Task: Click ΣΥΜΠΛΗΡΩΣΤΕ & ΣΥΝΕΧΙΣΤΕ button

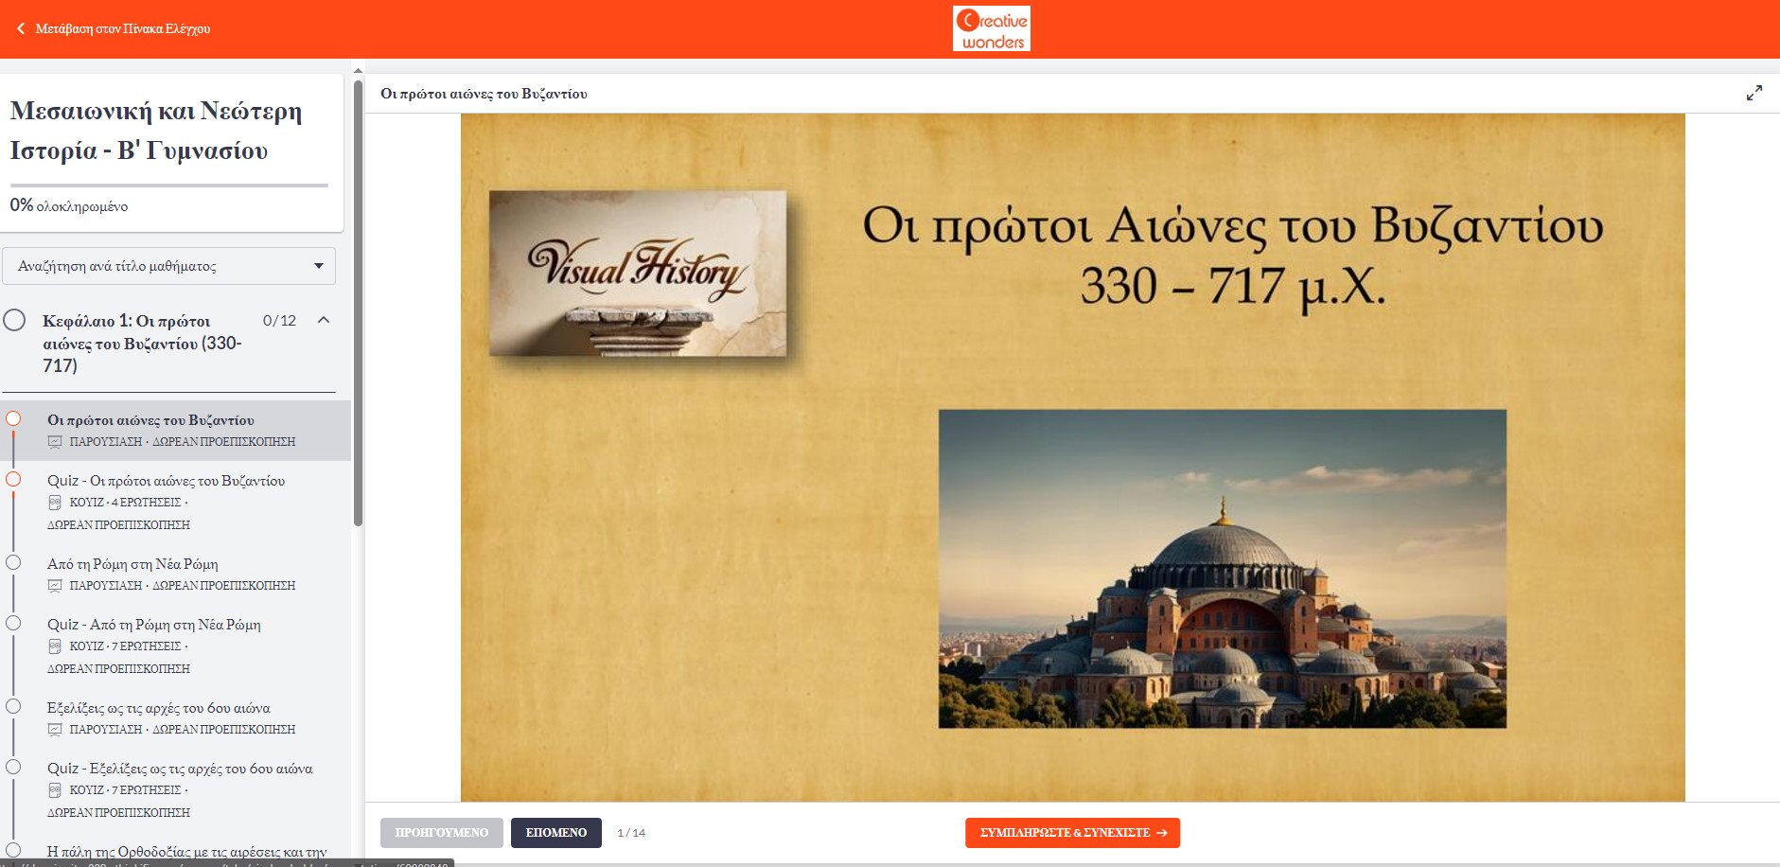Action: click(x=1072, y=833)
